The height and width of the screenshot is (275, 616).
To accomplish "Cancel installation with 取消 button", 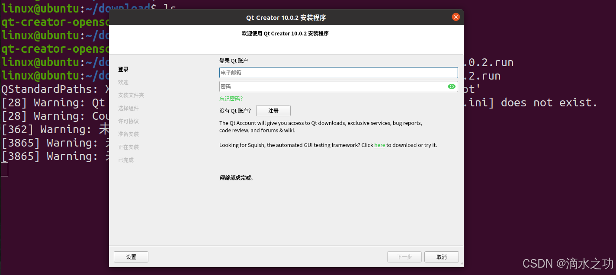I will pyautogui.click(x=442, y=257).
